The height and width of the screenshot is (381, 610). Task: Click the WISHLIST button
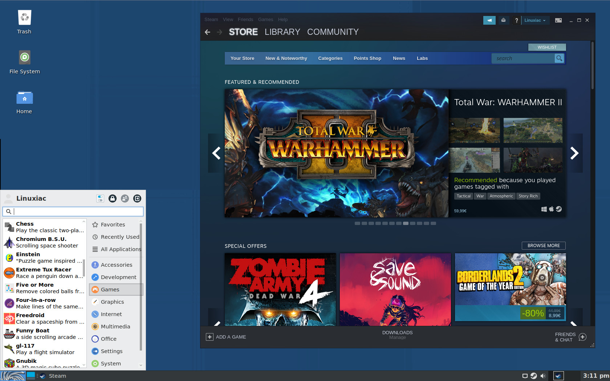547,47
